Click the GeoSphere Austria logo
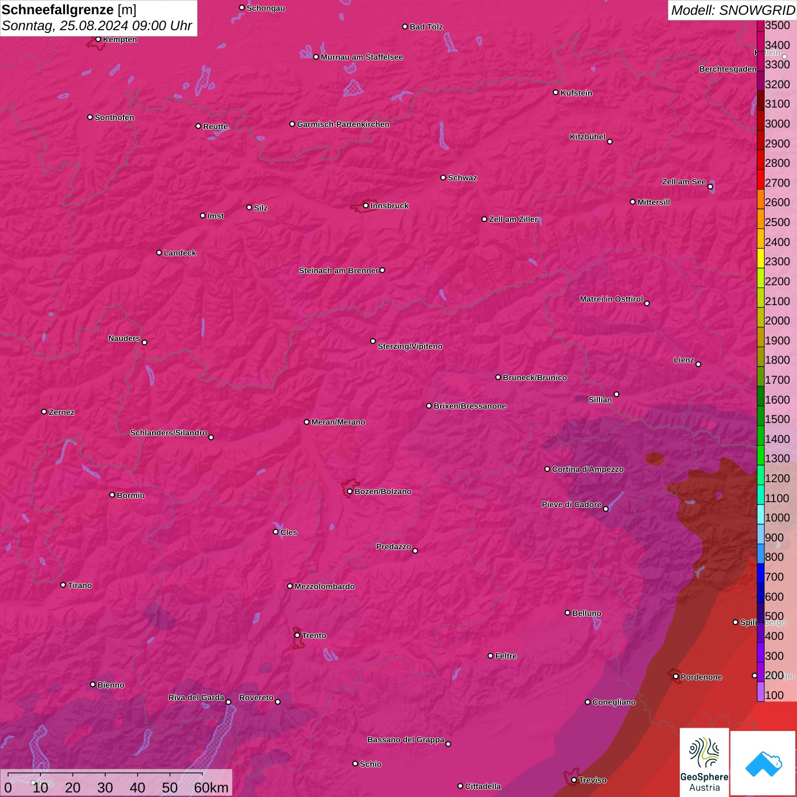797x797 pixels. [704, 762]
